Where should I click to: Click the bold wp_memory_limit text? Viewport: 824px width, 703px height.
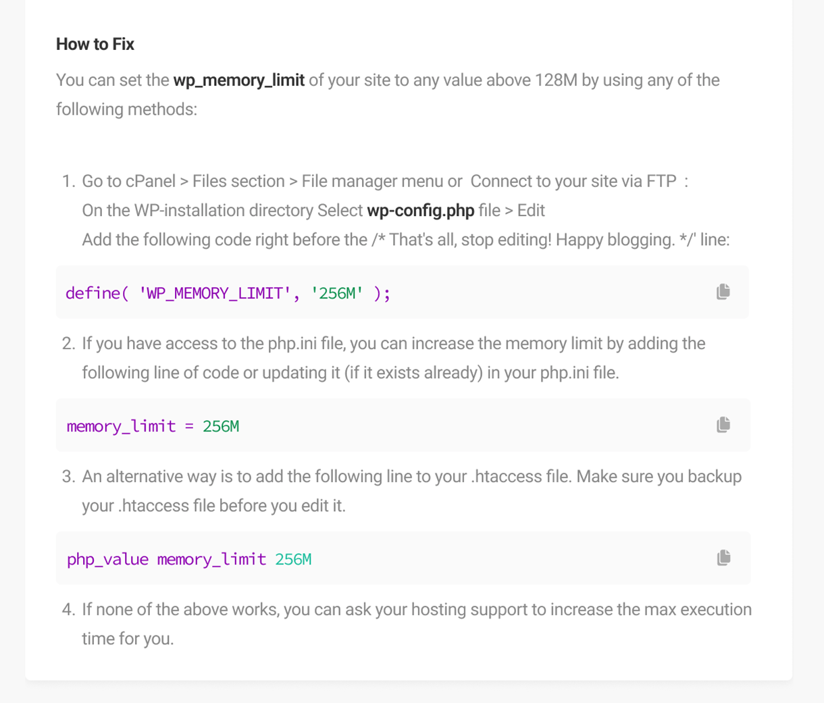pyautogui.click(x=239, y=80)
